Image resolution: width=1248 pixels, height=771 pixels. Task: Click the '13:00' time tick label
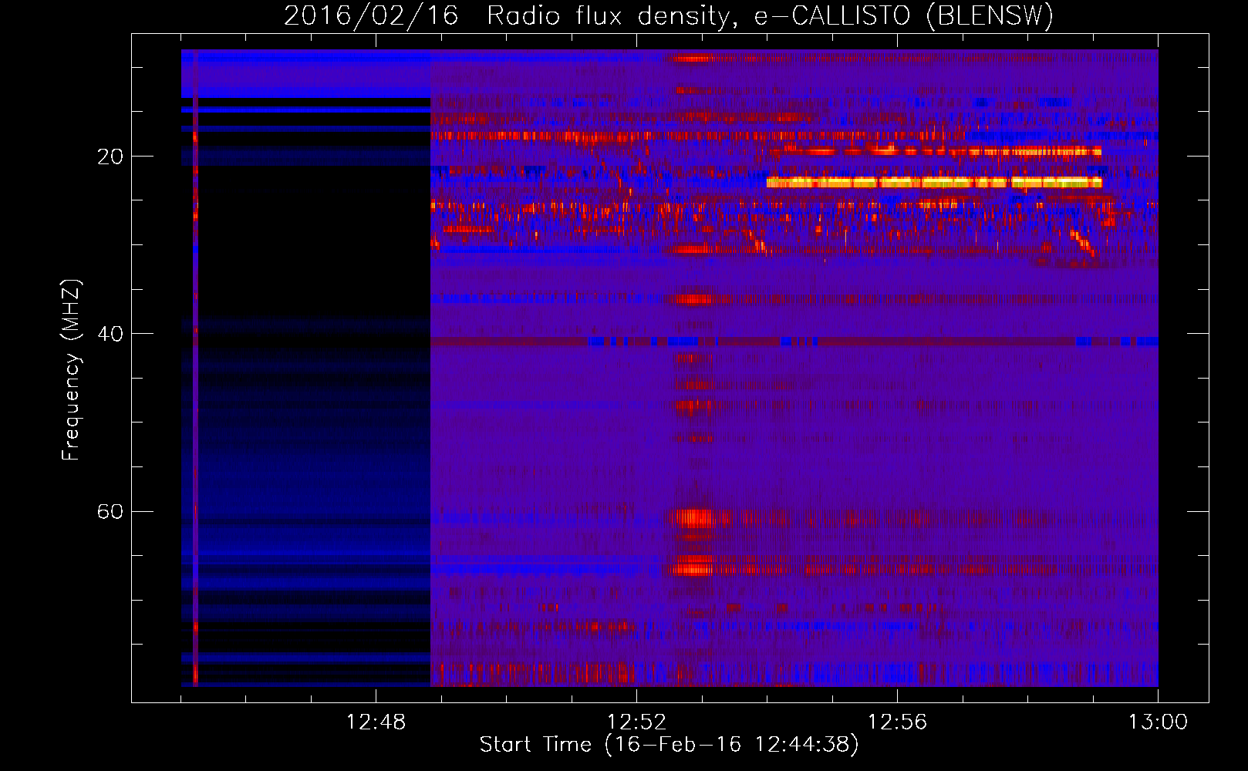(1158, 722)
